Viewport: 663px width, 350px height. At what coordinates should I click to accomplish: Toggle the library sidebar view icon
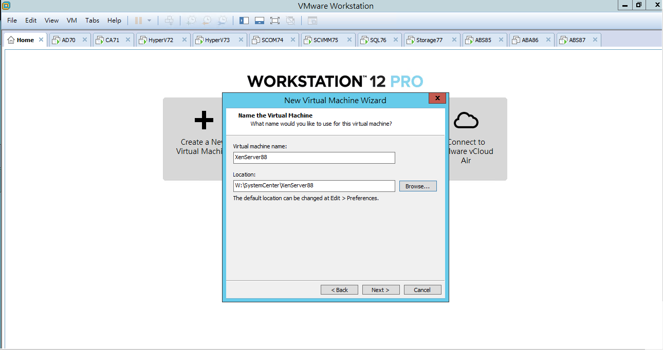tap(244, 21)
